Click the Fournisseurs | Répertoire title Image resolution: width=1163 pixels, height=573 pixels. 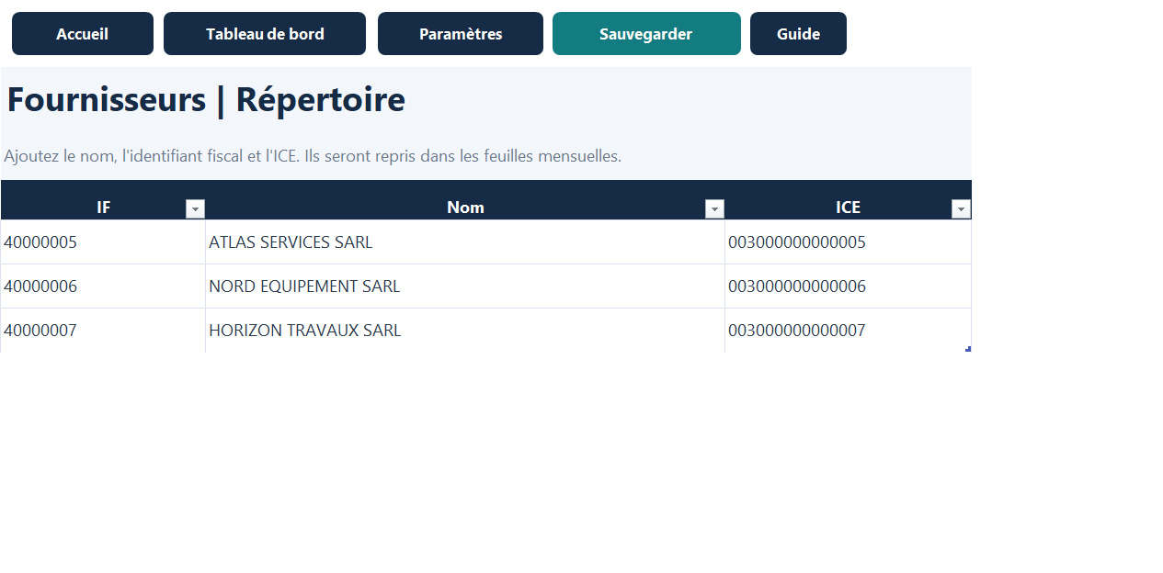tap(206, 99)
